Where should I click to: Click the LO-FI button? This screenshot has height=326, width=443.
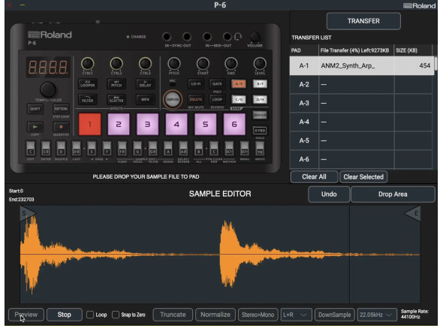pos(196,84)
